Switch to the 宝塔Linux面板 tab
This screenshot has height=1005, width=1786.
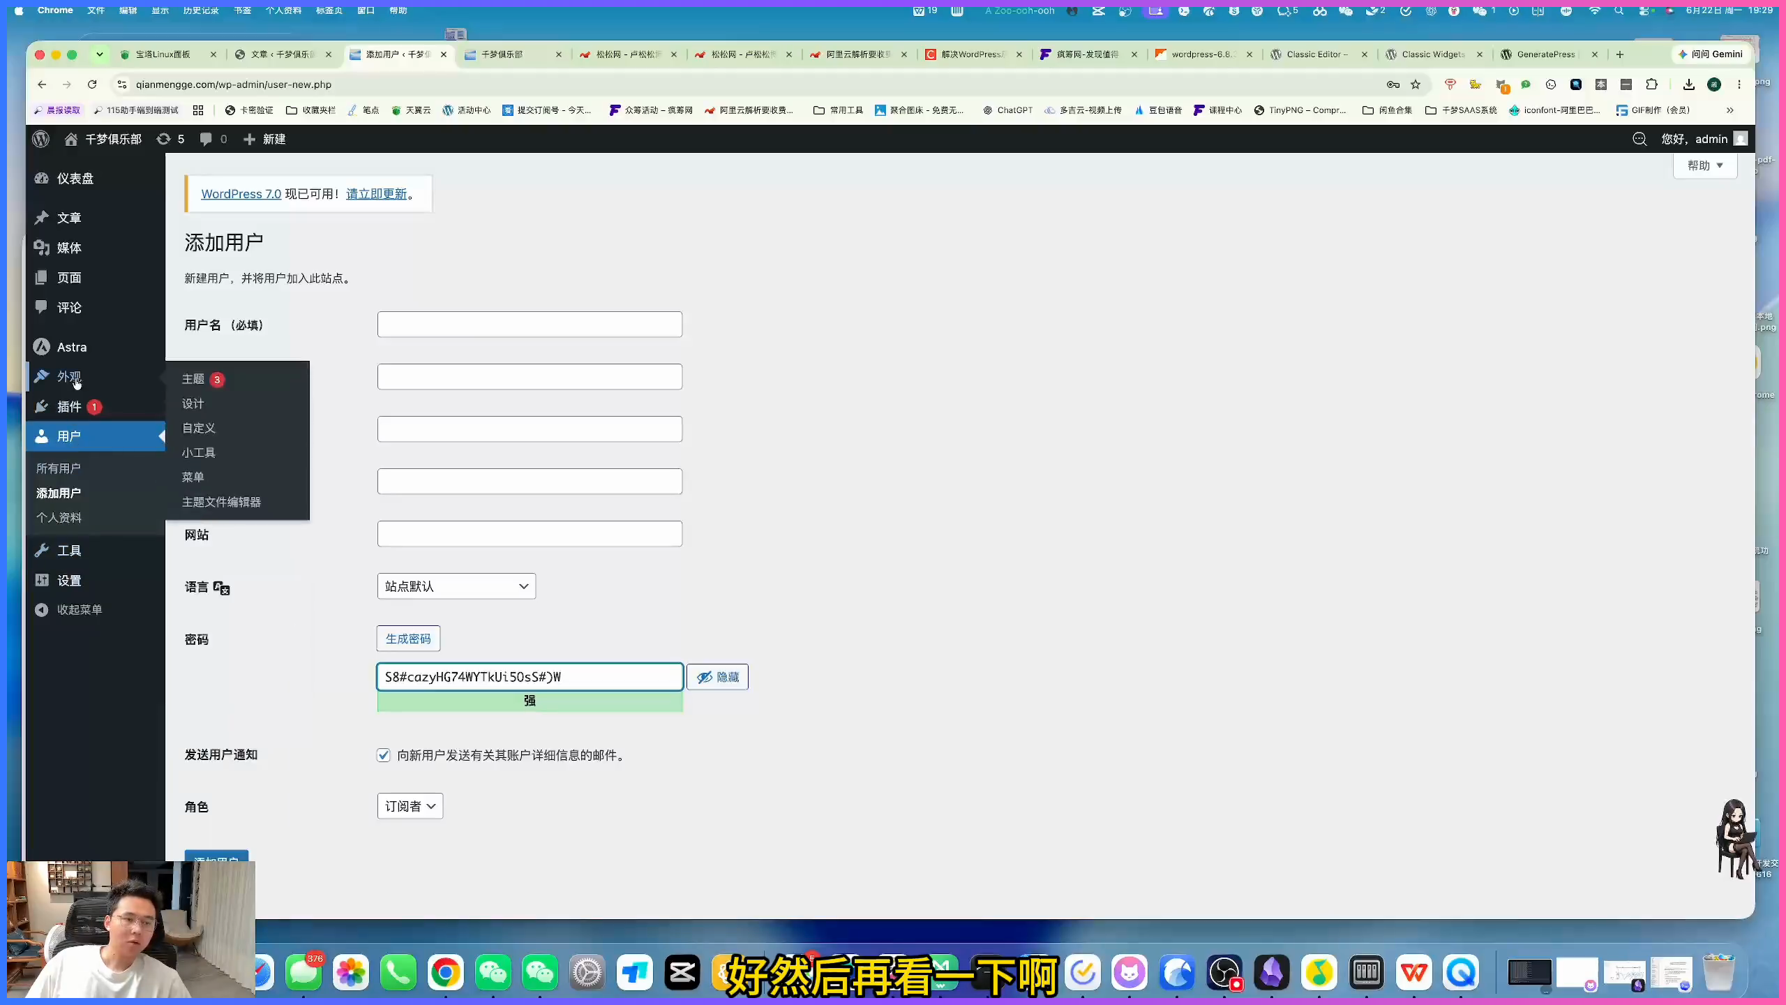(x=162, y=54)
